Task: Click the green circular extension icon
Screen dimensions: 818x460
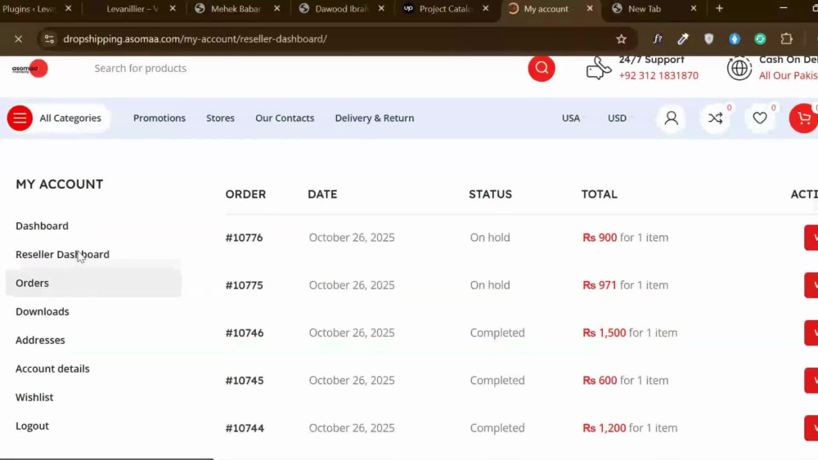Action: (x=760, y=39)
